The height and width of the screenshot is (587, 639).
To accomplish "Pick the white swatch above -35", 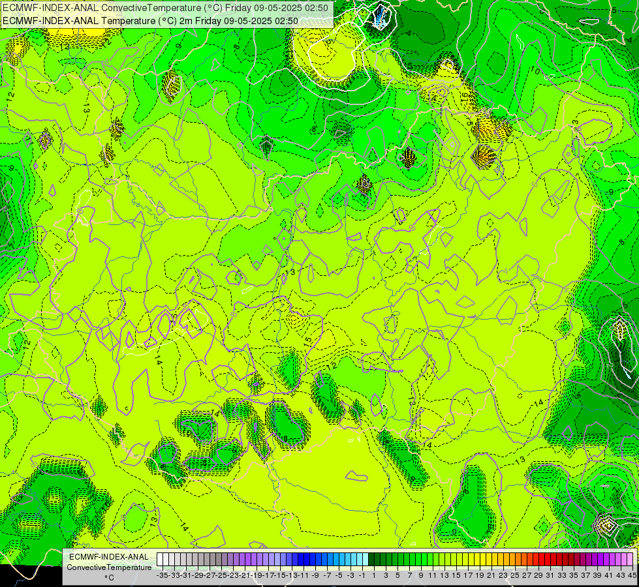I will [160, 560].
